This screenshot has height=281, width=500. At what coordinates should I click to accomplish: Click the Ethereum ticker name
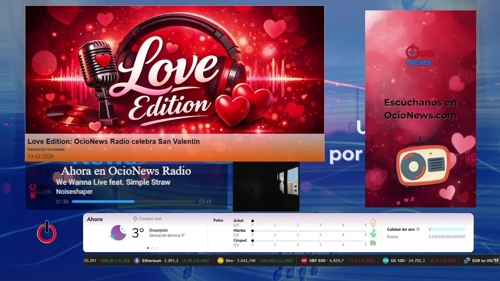(x=152, y=261)
